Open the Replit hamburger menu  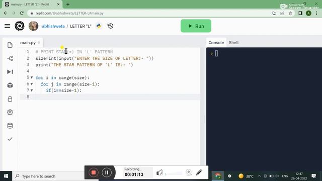click(8, 26)
